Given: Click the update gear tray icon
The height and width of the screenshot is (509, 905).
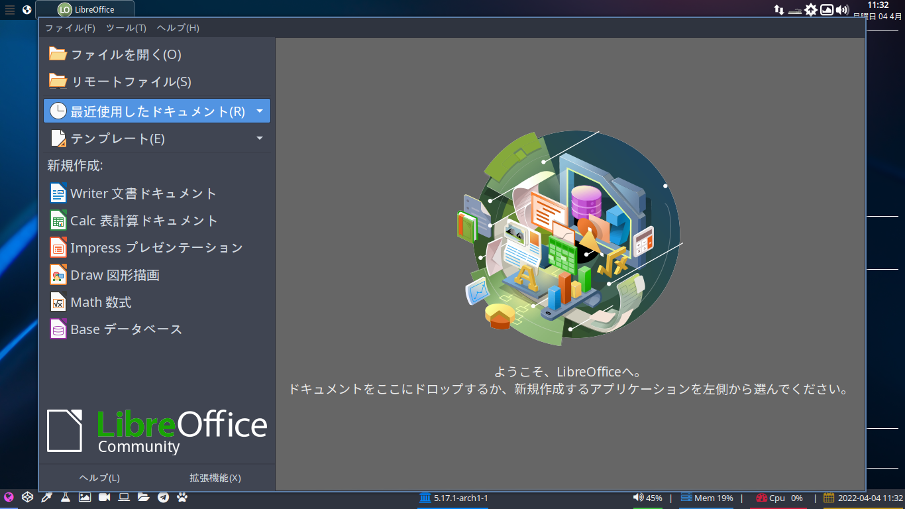Looking at the screenshot, I should coord(811,9).
